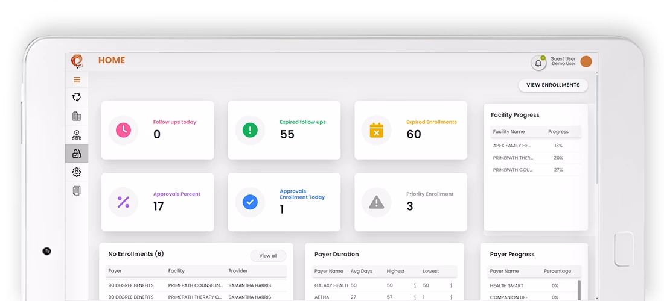Click Progress column header in Facility Progress

click(558, 132)
